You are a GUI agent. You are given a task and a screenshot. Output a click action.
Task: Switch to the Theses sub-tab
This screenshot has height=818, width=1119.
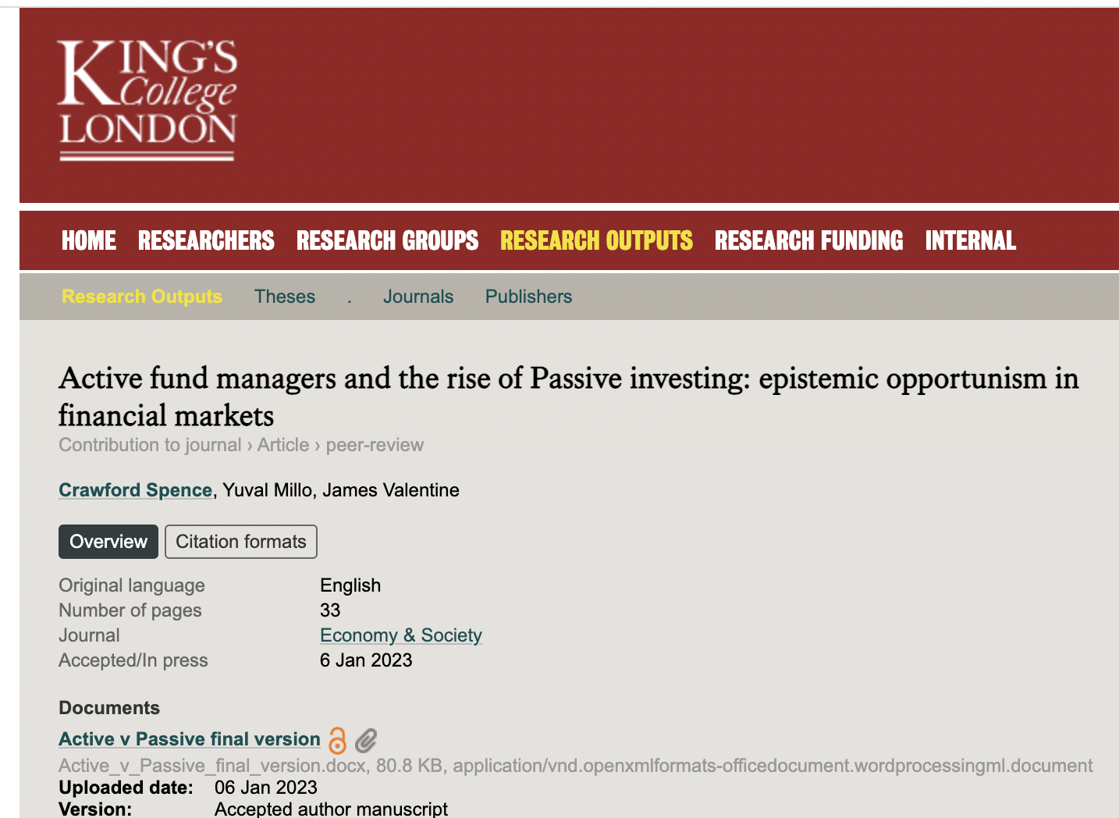[x=285, y=297]
